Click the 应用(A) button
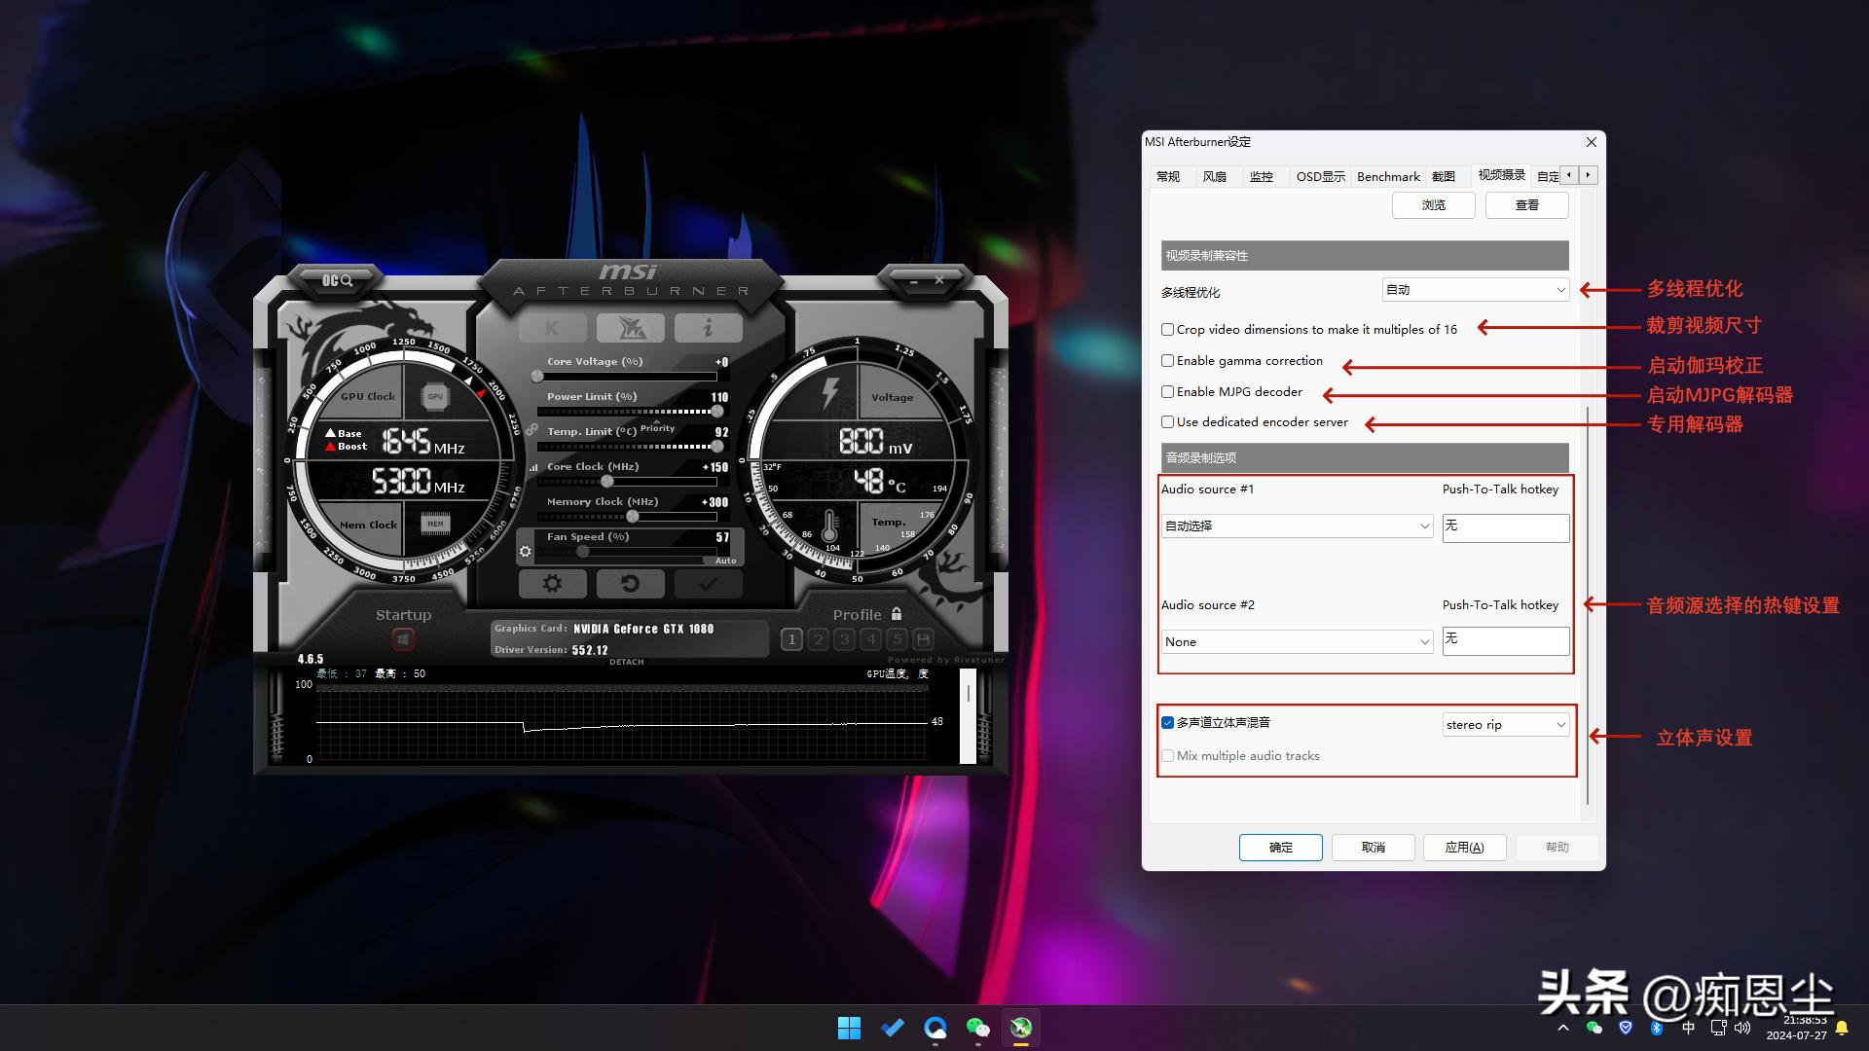 coord(1464,848)
